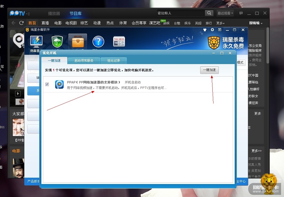Open green umbrella shield protection icon
284x197 pixels.
(57, 42)
